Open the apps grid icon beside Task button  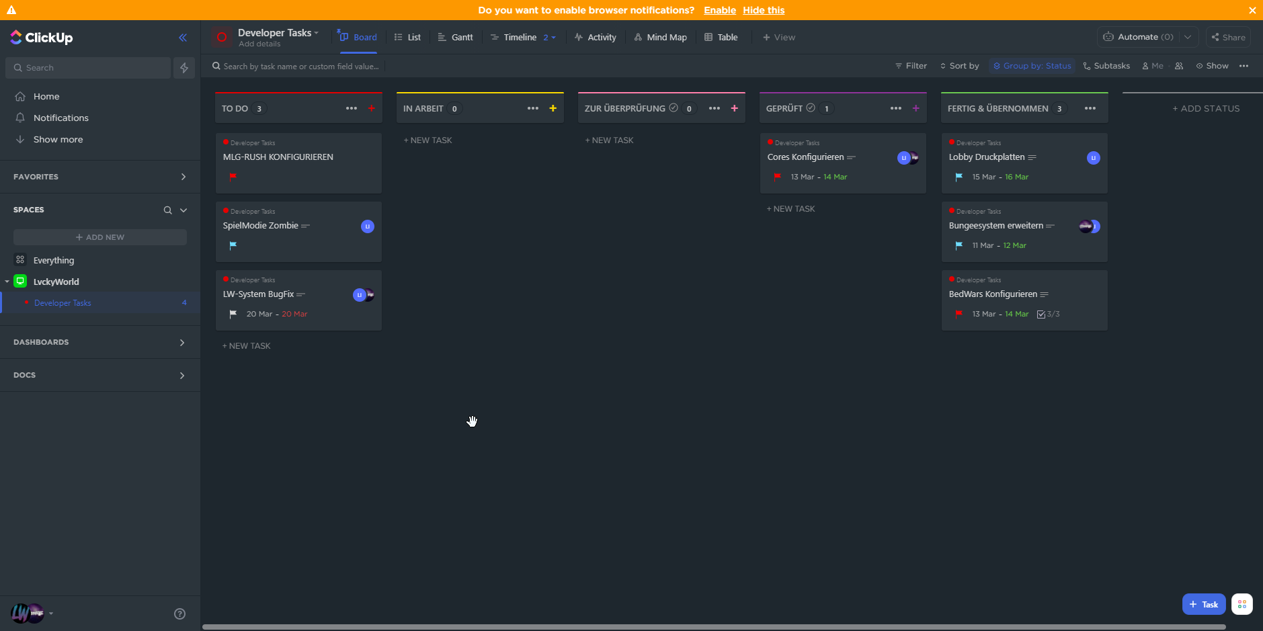[1241, 604]
